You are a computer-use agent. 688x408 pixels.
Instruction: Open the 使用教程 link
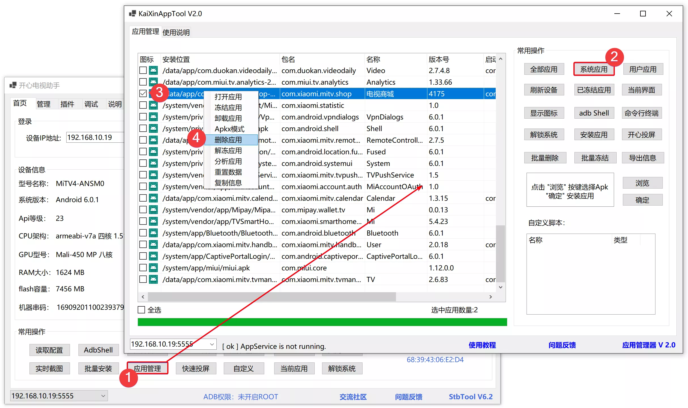click(x=482, y=345)
